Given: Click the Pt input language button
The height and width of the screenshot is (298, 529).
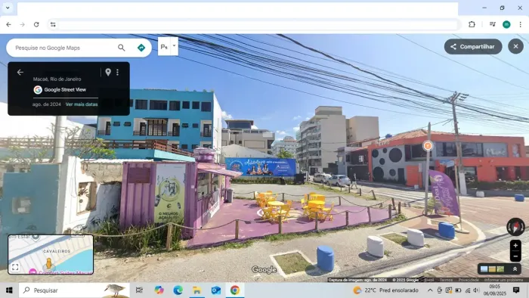Looking at the screenshot, I should pos(164,47).
